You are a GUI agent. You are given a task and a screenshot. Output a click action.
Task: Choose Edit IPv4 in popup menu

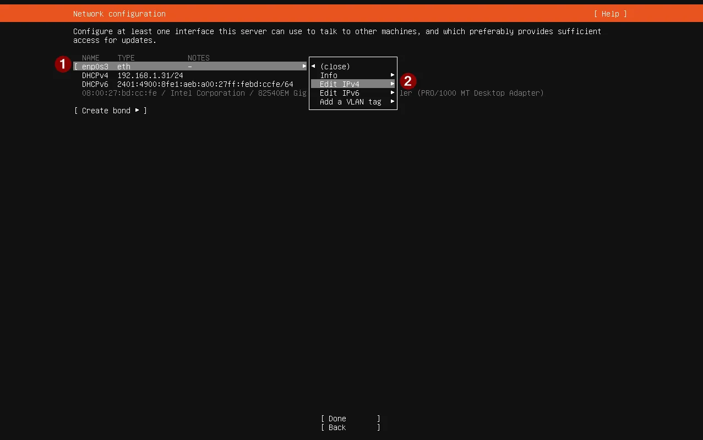pyautogui.click(x=353, y=84)
